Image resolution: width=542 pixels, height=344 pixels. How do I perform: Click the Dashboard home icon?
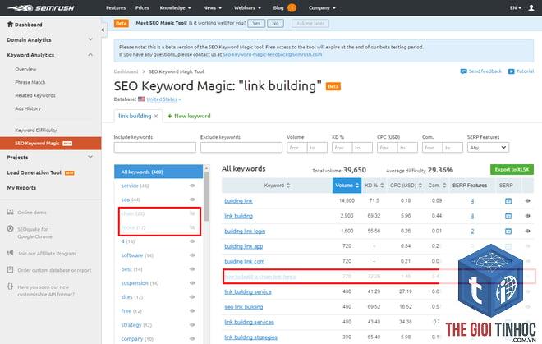pos(10,24)
